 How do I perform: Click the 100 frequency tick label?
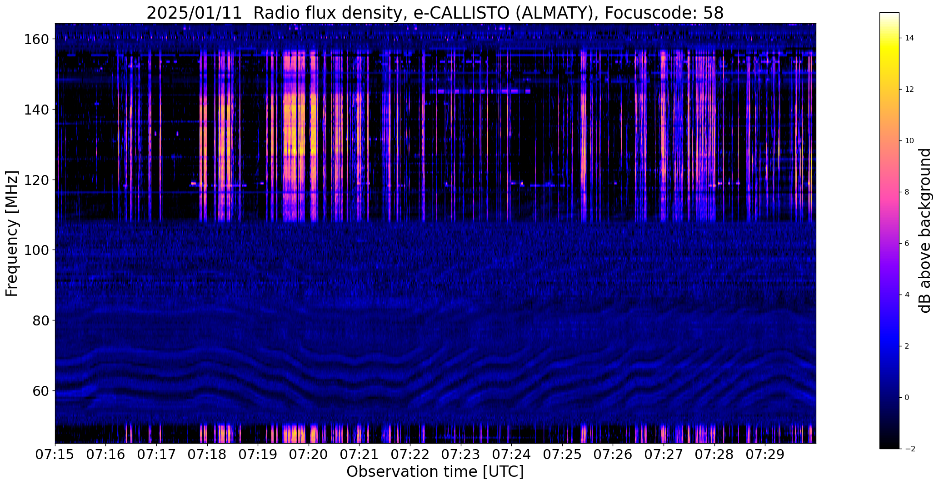coord(37,250)
